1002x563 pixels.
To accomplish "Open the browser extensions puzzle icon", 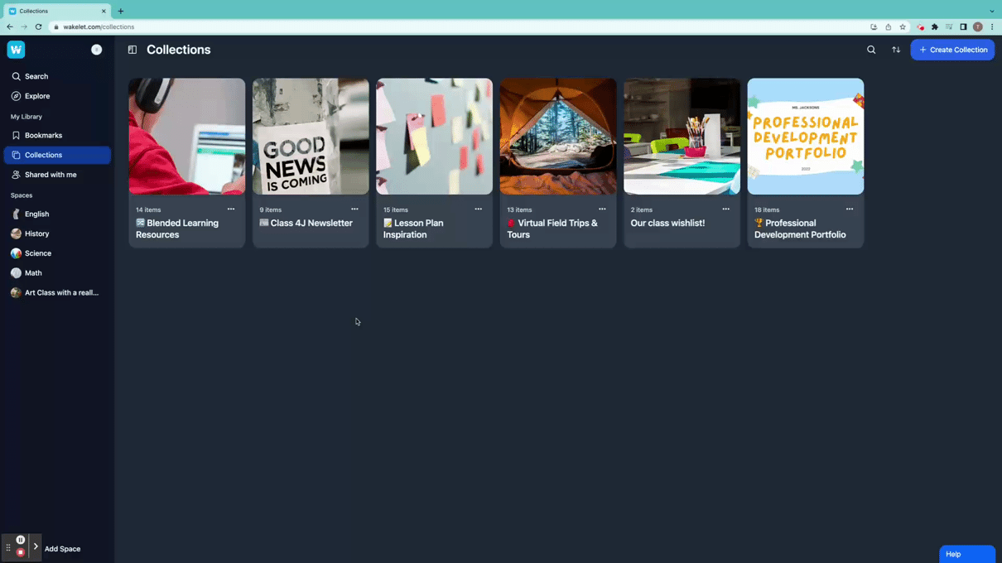I will 935,26.
